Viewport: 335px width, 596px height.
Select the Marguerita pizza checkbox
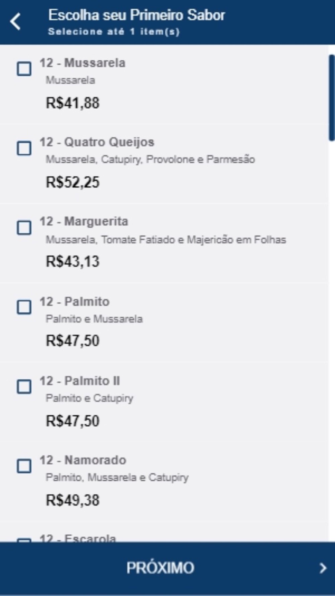point(24,228)
